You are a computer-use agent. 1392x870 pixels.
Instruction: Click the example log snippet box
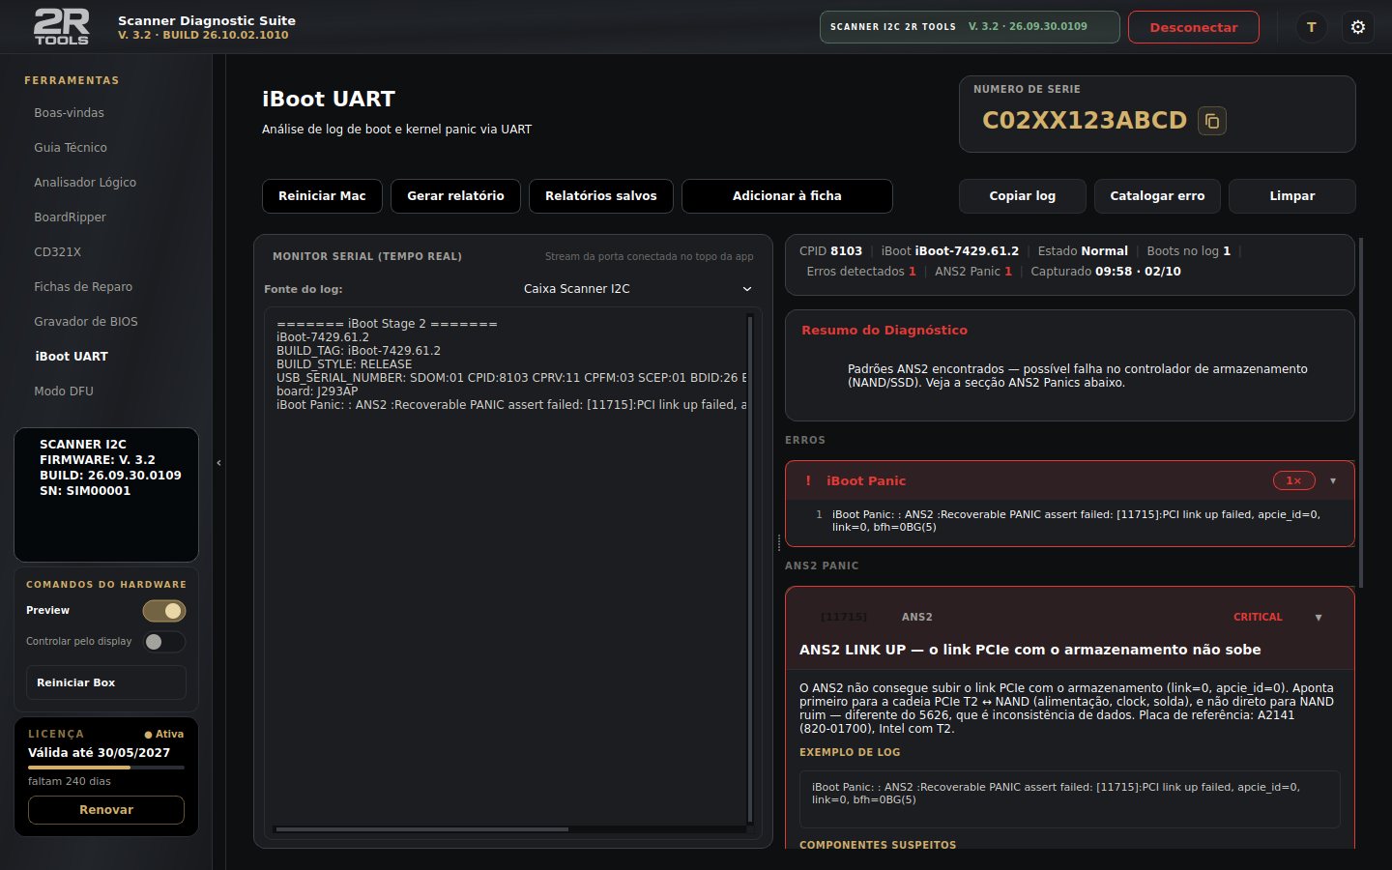coord(1070,799)
